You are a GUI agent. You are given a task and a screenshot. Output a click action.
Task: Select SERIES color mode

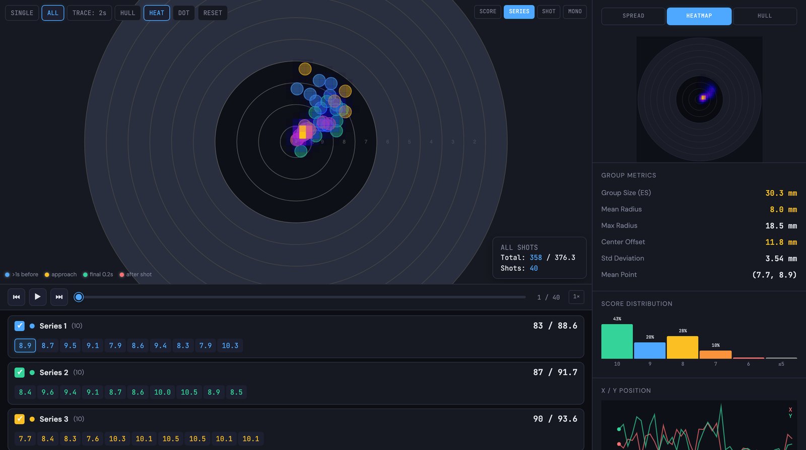point(519,12)
